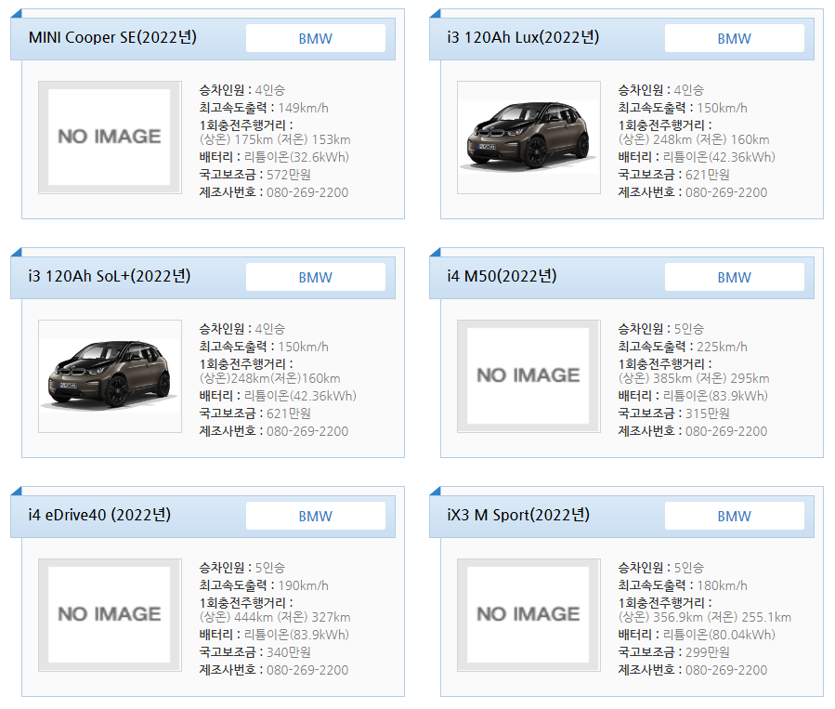Select the title i3 120Ah Lux(2022년)
The height and width of the screenshot is (709, 835).
click(523, 37)
